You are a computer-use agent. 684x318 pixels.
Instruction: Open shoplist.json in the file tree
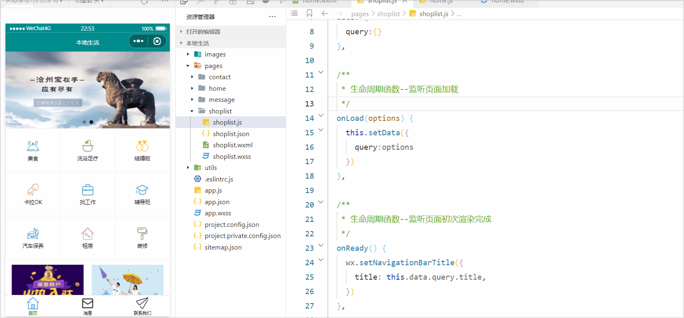pyautogui.click(x=231, y=134)
